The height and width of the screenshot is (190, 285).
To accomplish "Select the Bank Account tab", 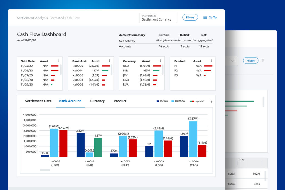I will [x=70, y=101].
